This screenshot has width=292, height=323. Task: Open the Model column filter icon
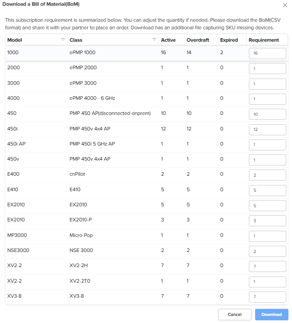tap(62, 40)
